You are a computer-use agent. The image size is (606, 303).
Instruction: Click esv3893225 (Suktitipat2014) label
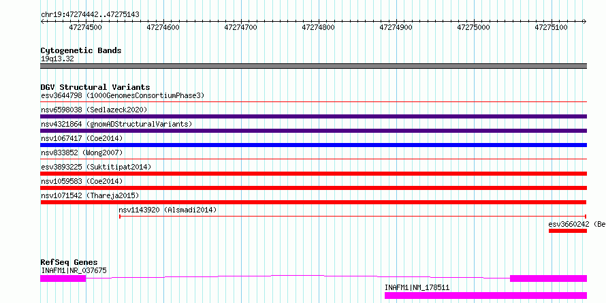pyautogui.click(x=96, y=167)
